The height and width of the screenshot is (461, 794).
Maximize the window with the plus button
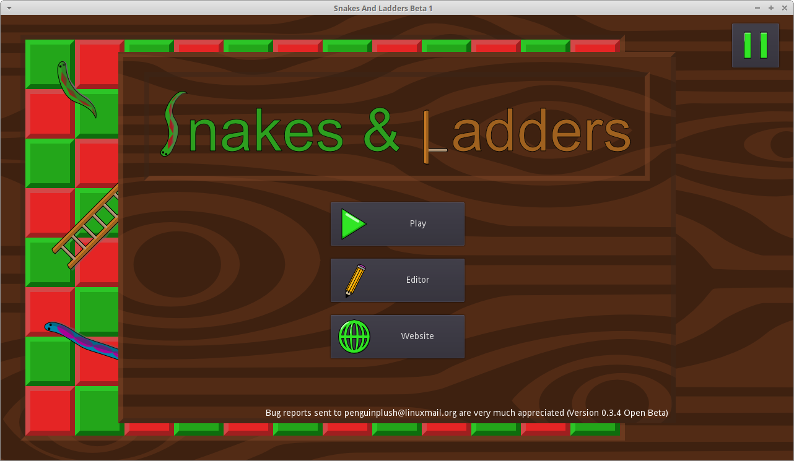point(771,8)
